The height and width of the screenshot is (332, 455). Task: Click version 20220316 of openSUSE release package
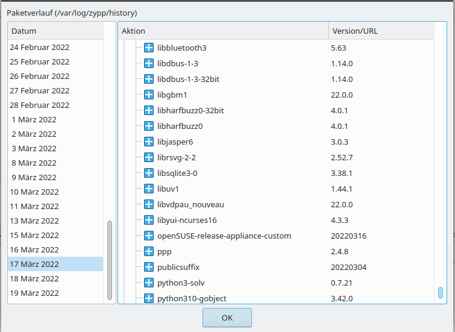click(x=348, y=236)
